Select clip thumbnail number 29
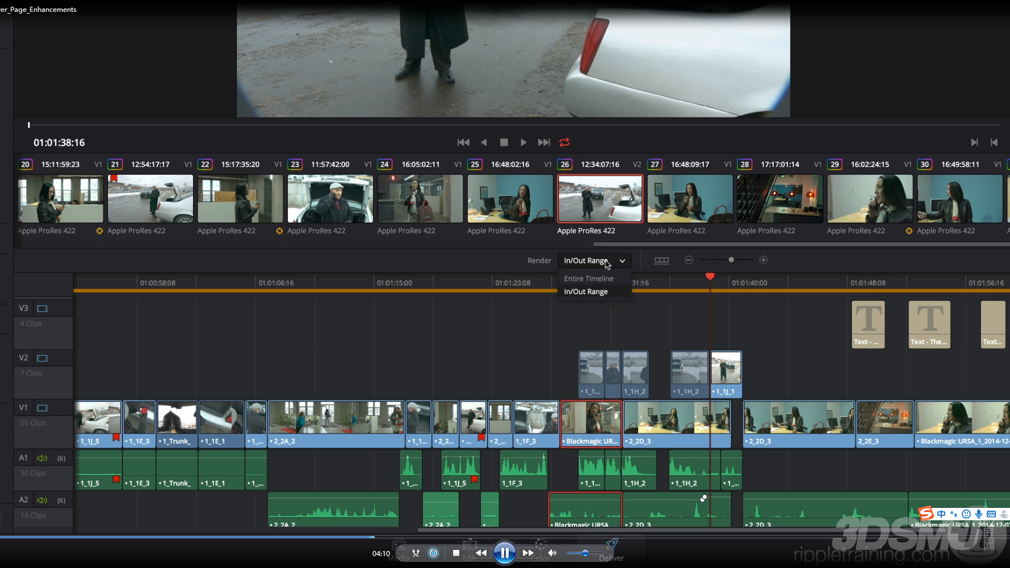This screenshot has width=1010, height=568. coord(870,199)
